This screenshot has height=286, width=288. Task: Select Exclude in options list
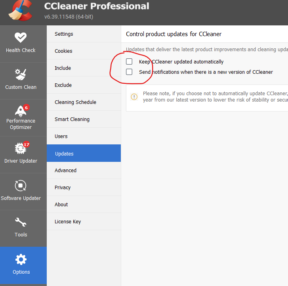63,85
